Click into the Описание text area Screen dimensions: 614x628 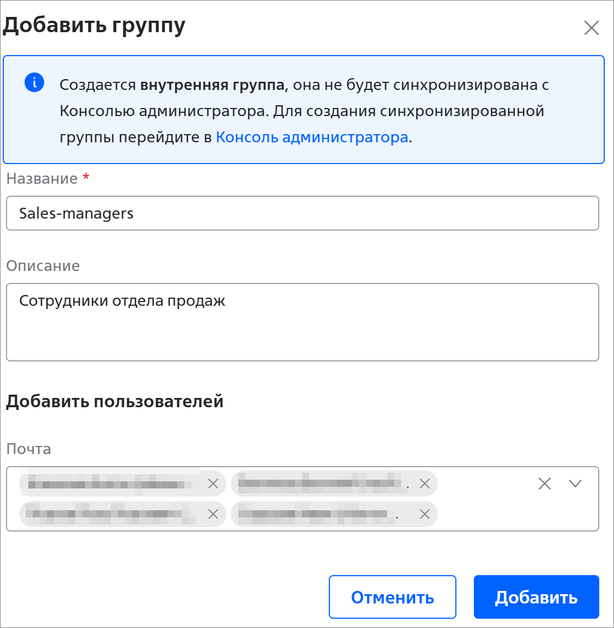(303, 322)
